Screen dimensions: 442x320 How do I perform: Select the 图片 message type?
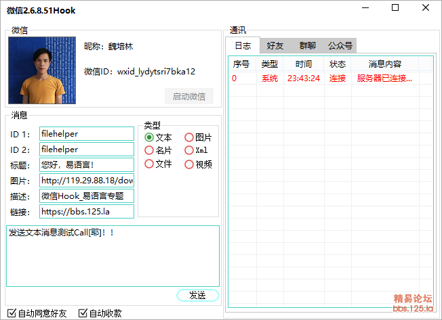(198, 137)
